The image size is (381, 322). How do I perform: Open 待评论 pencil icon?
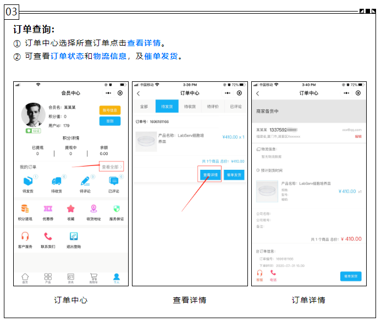pyautogui.click(x=85, y=181)
